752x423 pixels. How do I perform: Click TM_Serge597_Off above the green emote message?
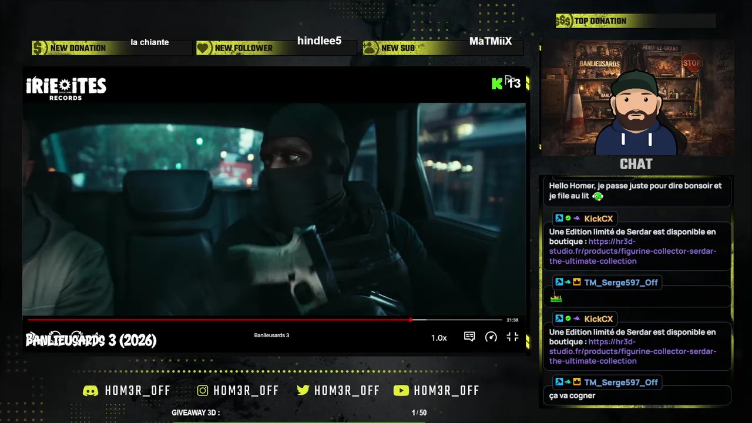click(621, 283)
